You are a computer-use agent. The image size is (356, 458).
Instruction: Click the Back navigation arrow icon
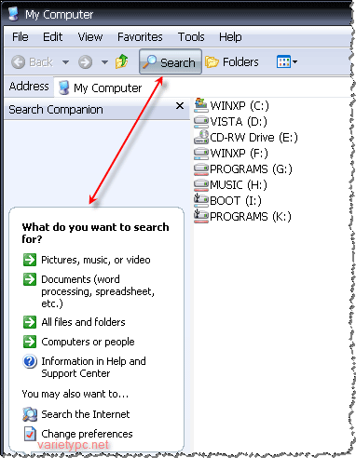coord(18,62)
